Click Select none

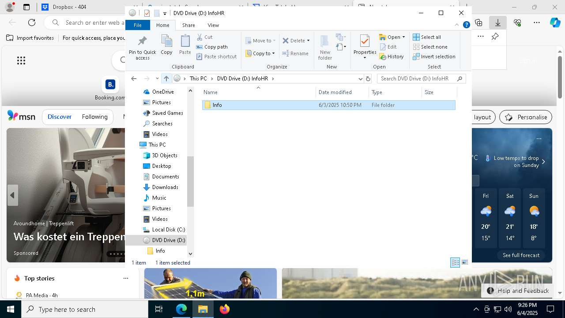tap(430, 47)
